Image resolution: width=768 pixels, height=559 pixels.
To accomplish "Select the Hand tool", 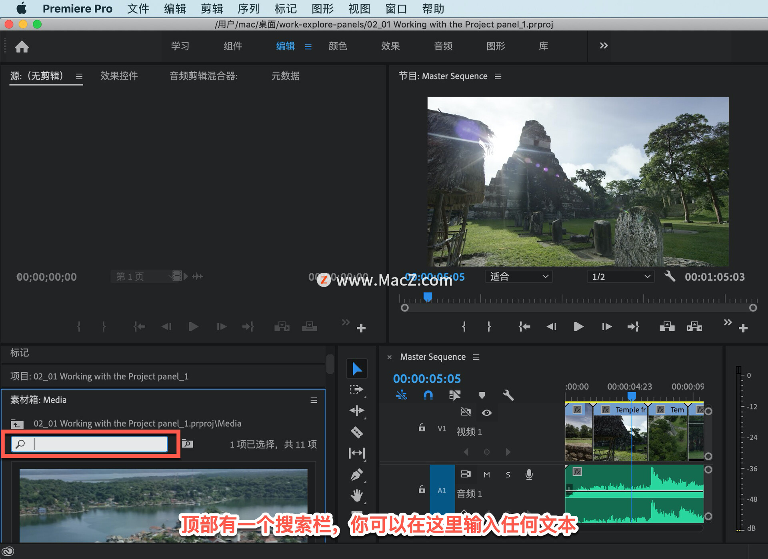I will pos(356,496).
